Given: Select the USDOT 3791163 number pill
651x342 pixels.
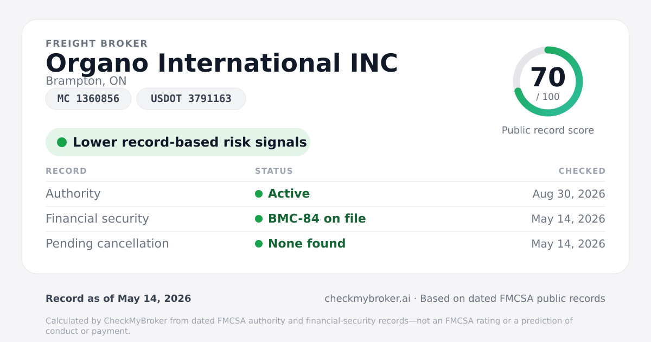Looking at the screenshot, I should [191, 99].
